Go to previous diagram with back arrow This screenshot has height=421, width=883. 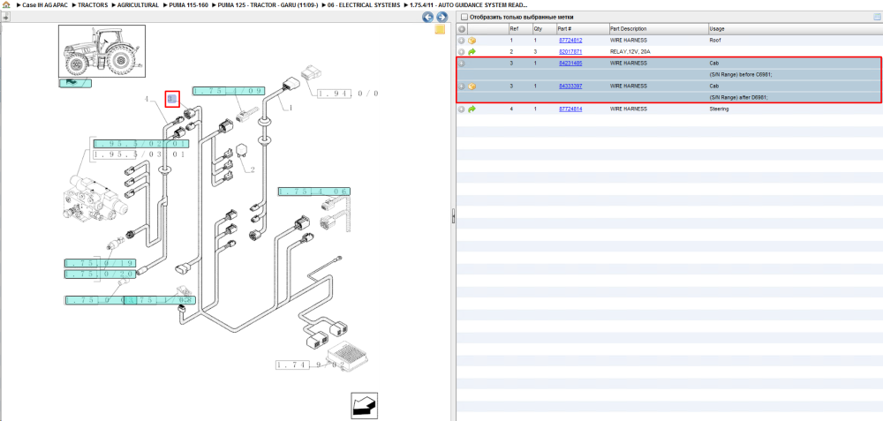click(x=428, y=18)
